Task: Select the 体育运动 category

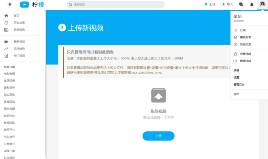Action: point(9,102)
